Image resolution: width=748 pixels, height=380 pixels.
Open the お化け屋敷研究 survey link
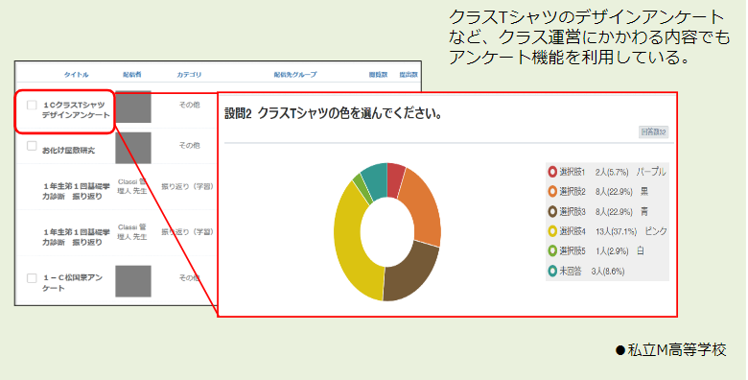click(68, 150)
